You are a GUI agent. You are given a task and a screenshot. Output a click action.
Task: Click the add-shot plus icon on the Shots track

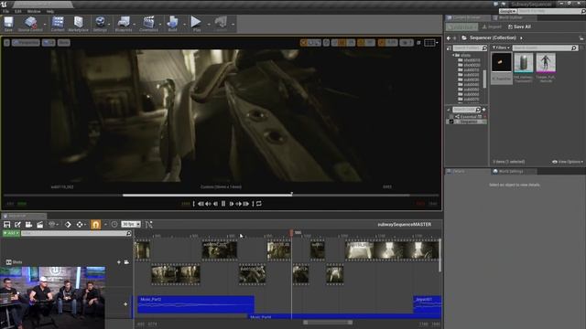pyautogui.click(x=119, y=262)
